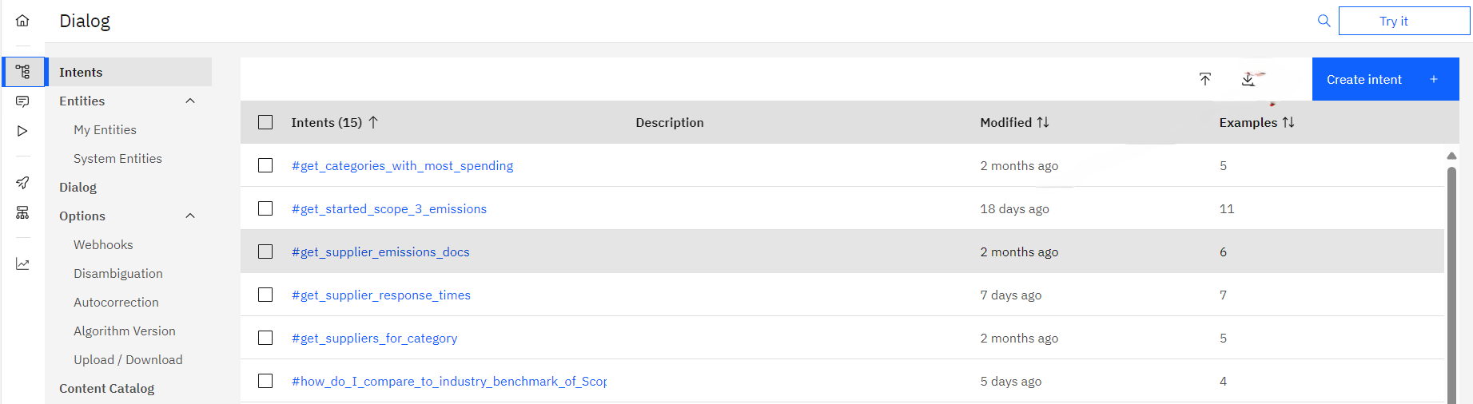Collapse the Entities section chevron
The width and height of the screenshot is (1473, 404).
tap(190, 101)
